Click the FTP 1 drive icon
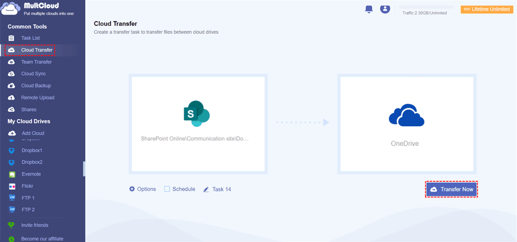The width and height of the screenshot is (517, 242). (12, 198)
